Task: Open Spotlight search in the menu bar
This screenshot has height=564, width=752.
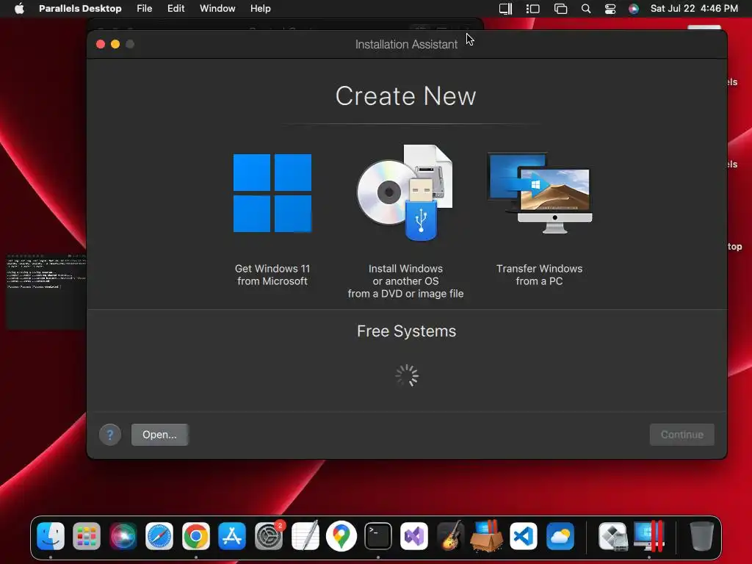Action: pos(585,9)
